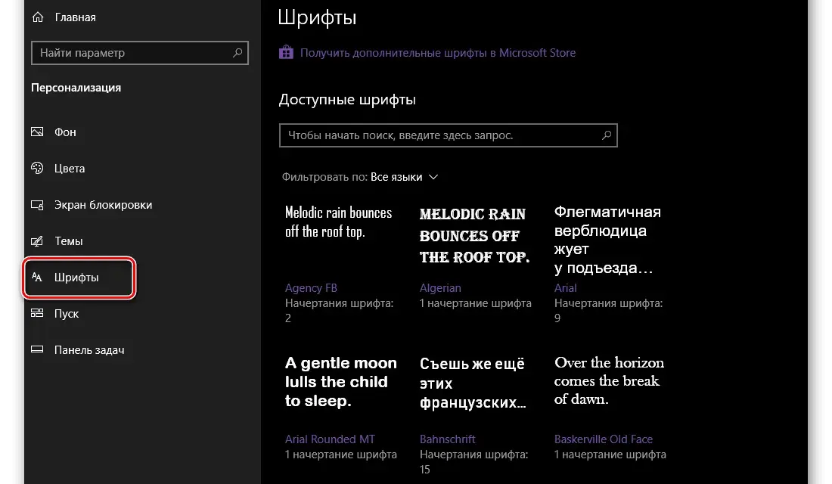
Task: Open the Bahnschrift font link
Action: tap(447, 439)
